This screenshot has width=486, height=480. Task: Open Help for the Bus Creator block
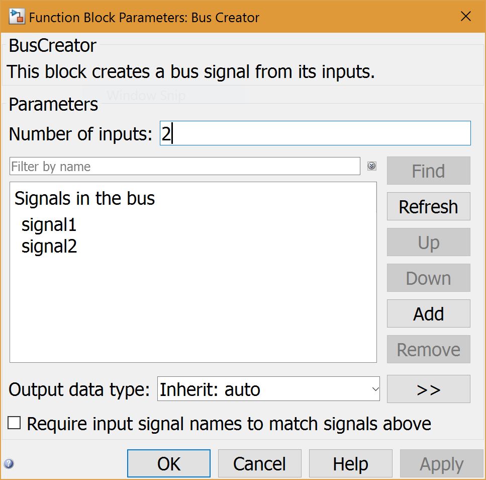pyautogui.click(x=350, y=463)
